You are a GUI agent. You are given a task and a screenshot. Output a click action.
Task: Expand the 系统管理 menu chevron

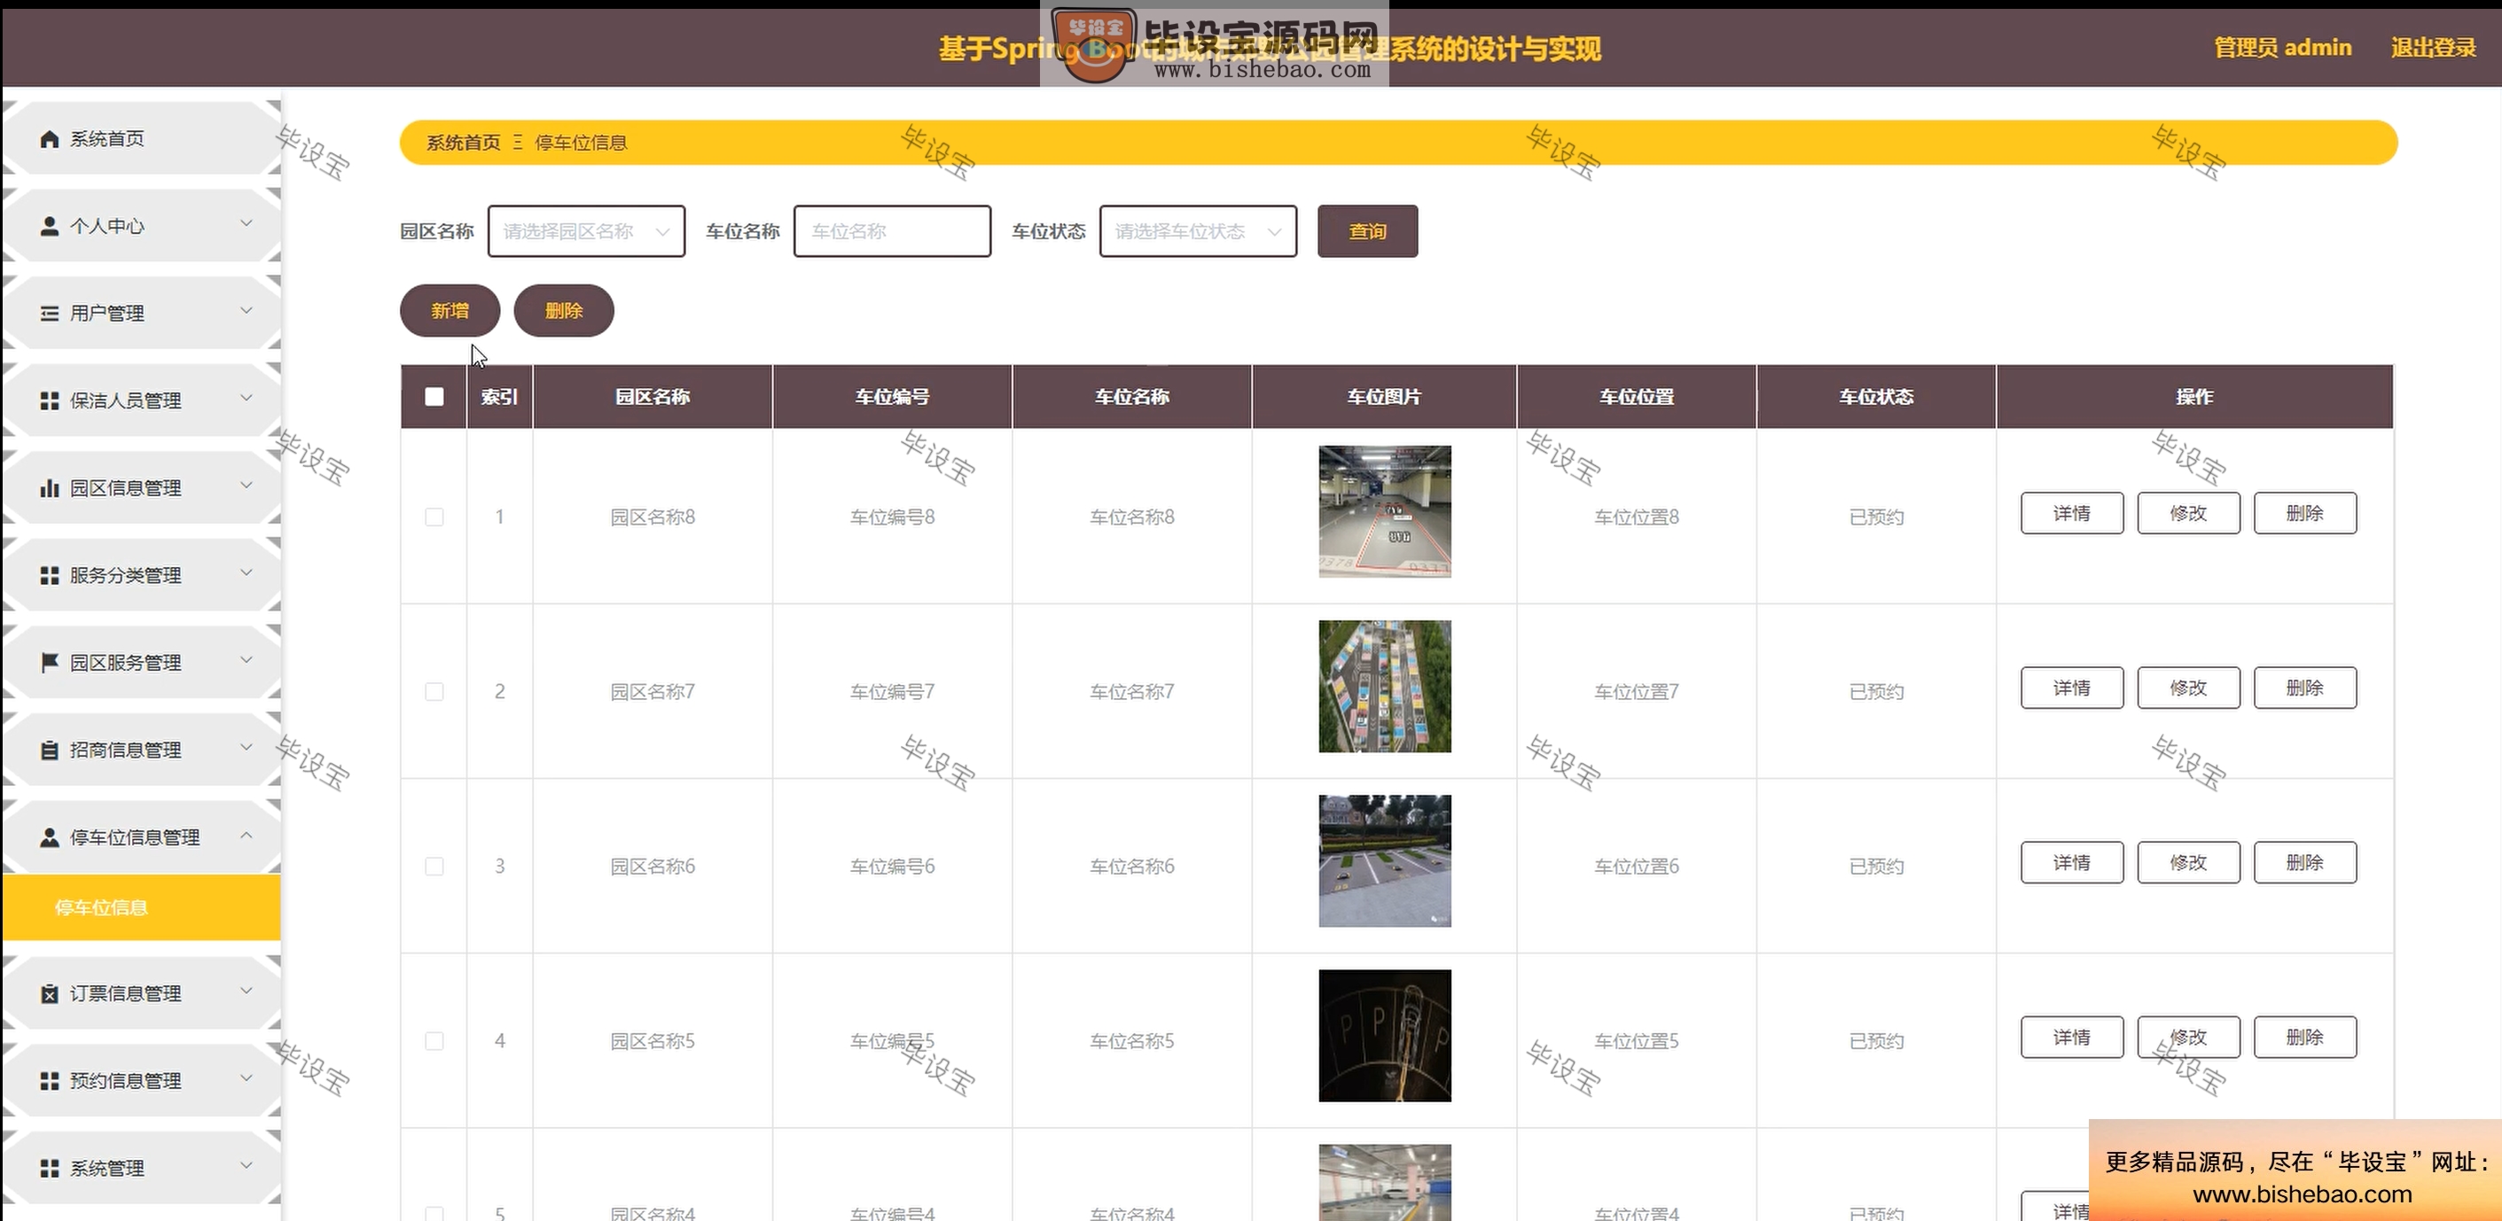[246, 1166]
